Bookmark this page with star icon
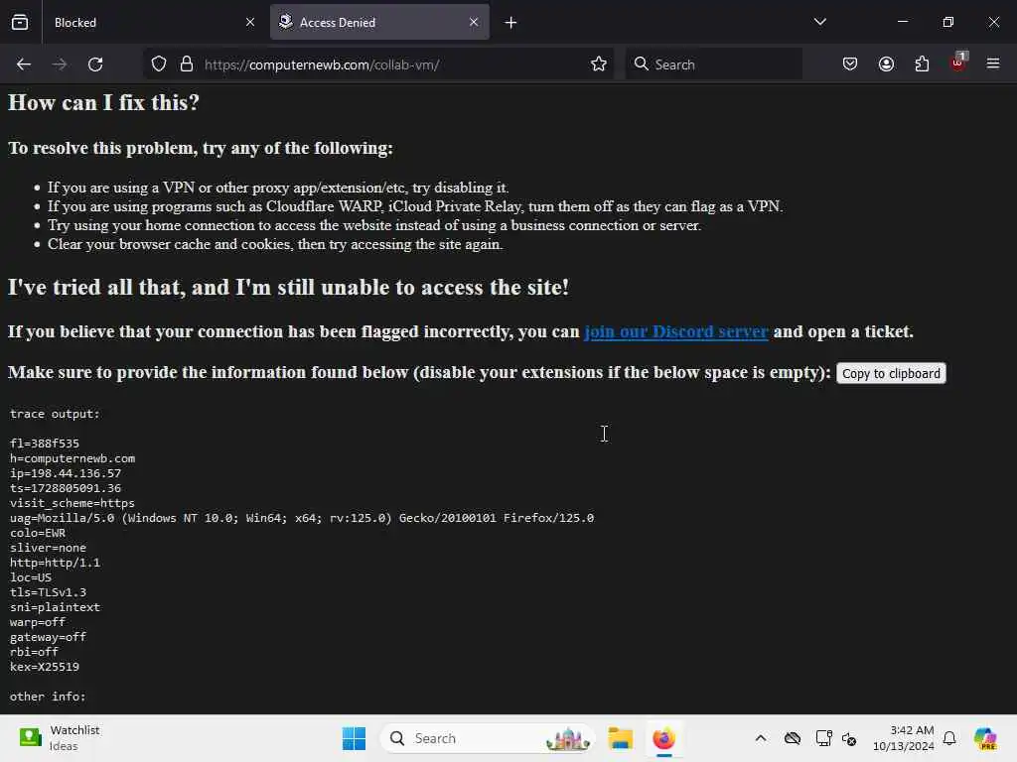1017x762 pixels. click(599, 64)
